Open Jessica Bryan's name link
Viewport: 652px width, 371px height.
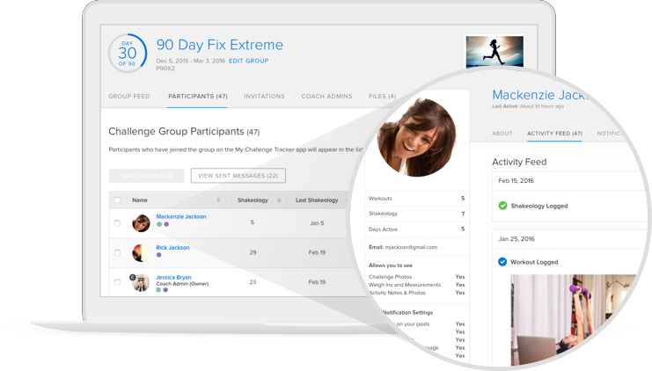(x=173, y=277)
